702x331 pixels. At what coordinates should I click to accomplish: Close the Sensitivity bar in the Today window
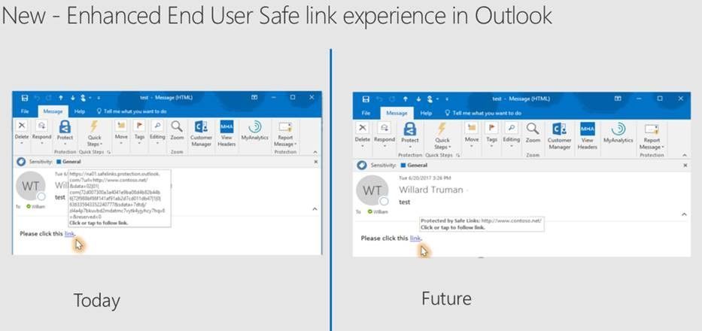[x=315, y=162]
